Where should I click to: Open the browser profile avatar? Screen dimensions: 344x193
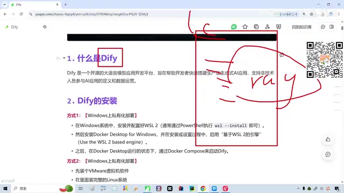pos(331,14)
